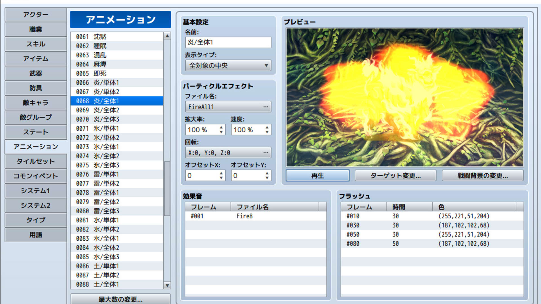Click 最大数の変更... button
The width and height of the screenshot is (541, 304).
[121, 299]
